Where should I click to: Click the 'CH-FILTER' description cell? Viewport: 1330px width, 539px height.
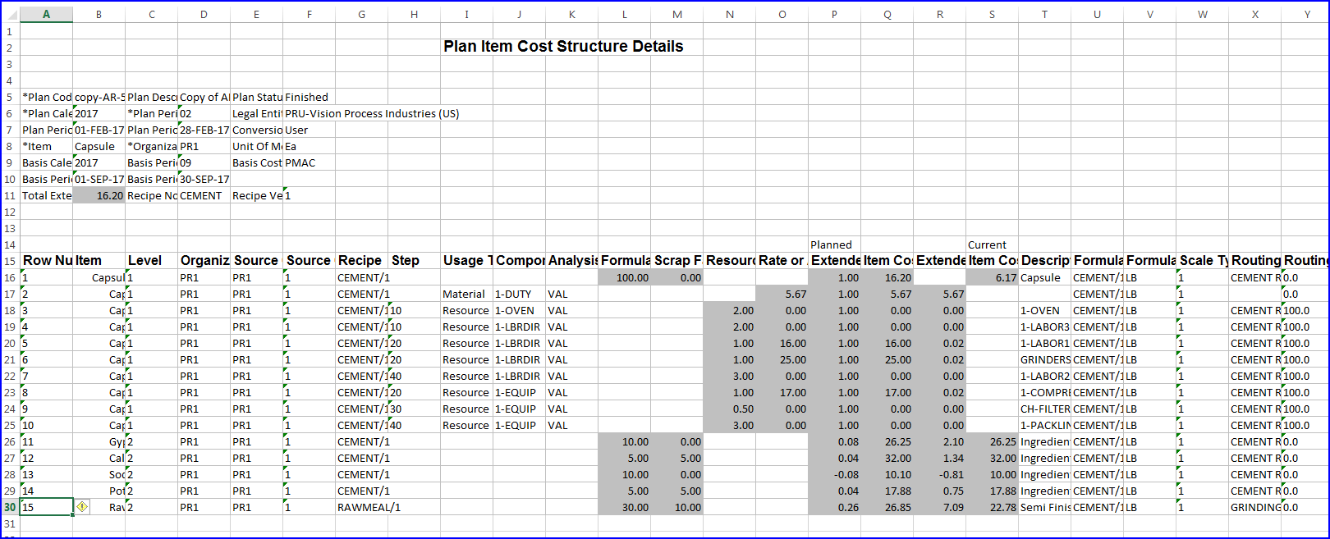(x=1044, y=409)
